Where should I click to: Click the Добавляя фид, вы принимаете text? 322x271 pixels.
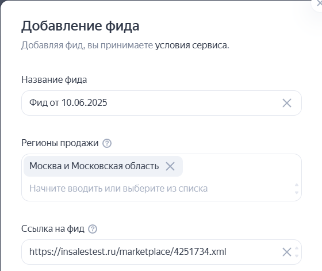click(87, 45)
